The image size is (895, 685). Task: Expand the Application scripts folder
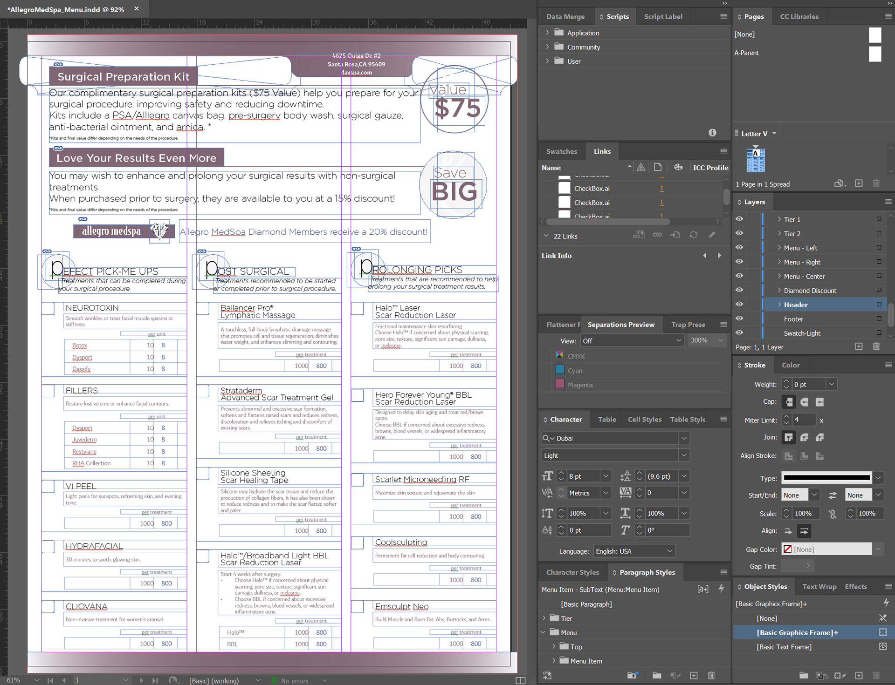pyautogui.click(x=547, y=33)
